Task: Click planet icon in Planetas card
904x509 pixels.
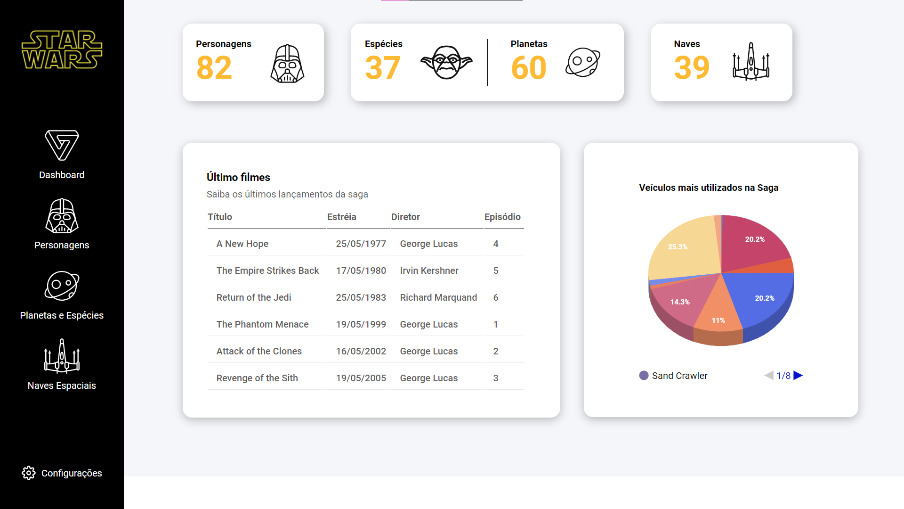Action: coord(583,62)
